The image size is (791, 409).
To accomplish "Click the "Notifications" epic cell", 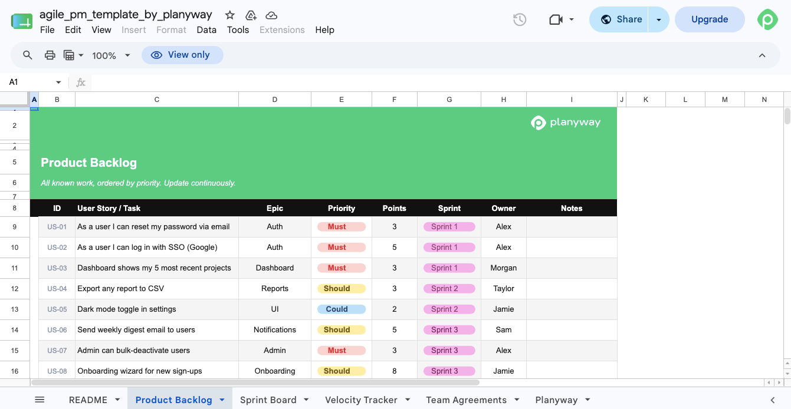I will tap(275, 330).
